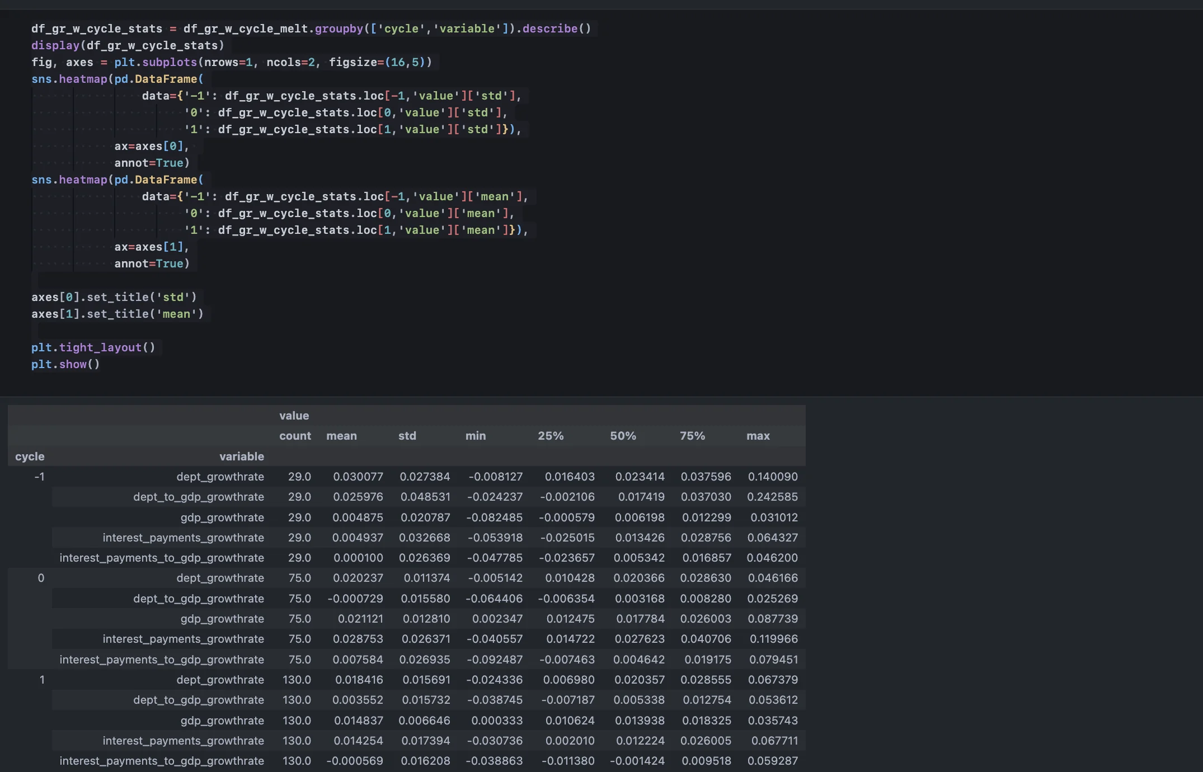Image resolution: width=1203 pixels, height=772 pixels.
Task: Click the 'min' column header
Action: [475, 436]
